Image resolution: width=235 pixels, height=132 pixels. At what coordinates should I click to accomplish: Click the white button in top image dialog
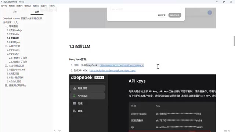point(162,15)
